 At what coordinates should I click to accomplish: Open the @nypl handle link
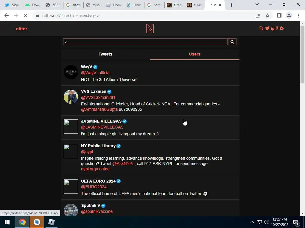pos(87,152)
